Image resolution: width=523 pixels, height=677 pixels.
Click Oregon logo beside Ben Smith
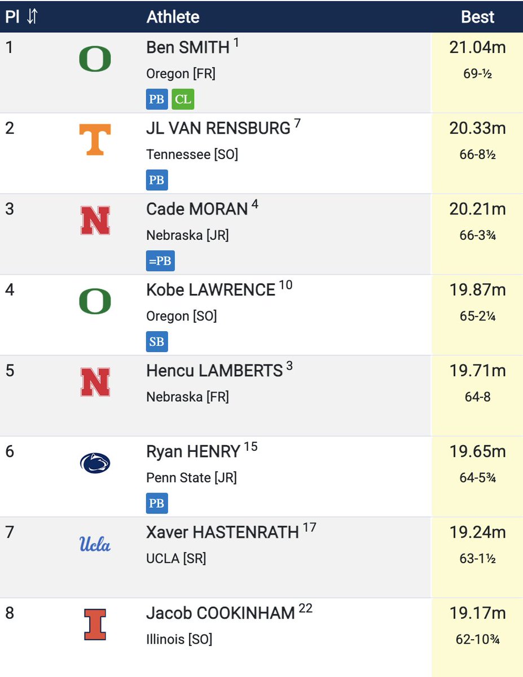(95, 59)
